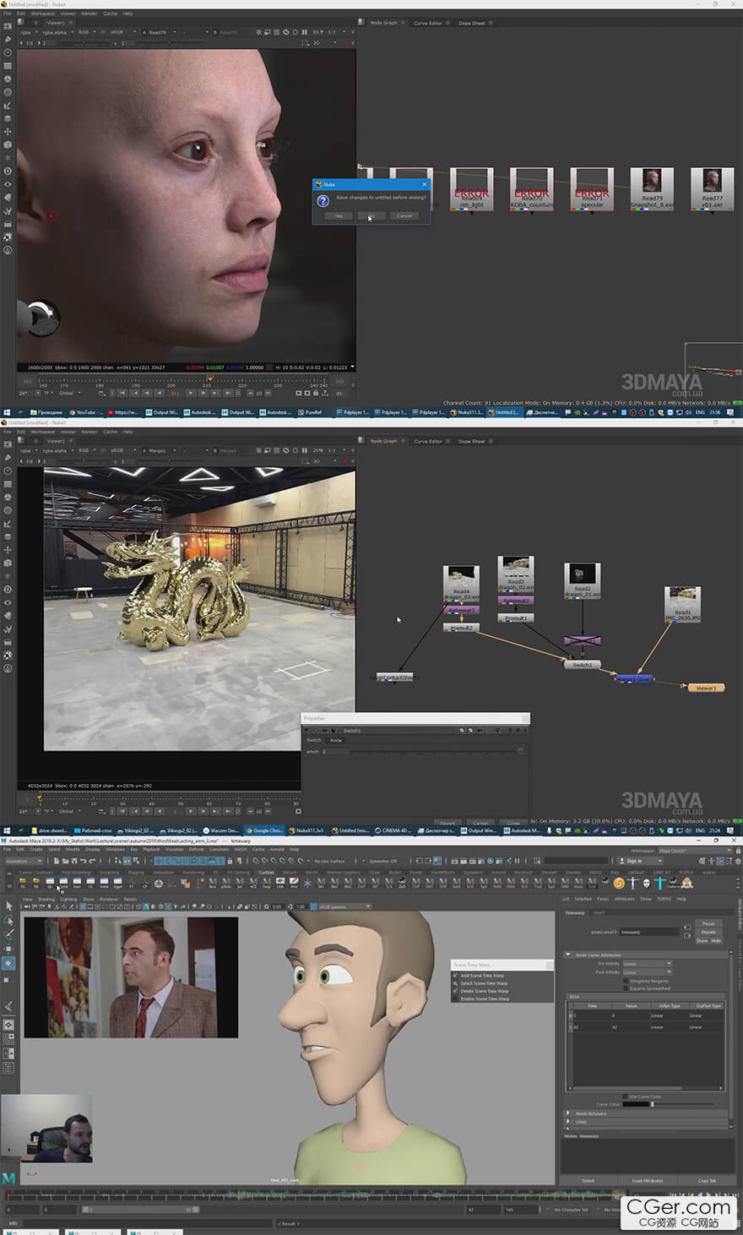Image resolution: width=743 pixels, height=1235 pixels.
Task: Open the Dope Sheet tab in the top Nuke window
Action: click(471, 24)
